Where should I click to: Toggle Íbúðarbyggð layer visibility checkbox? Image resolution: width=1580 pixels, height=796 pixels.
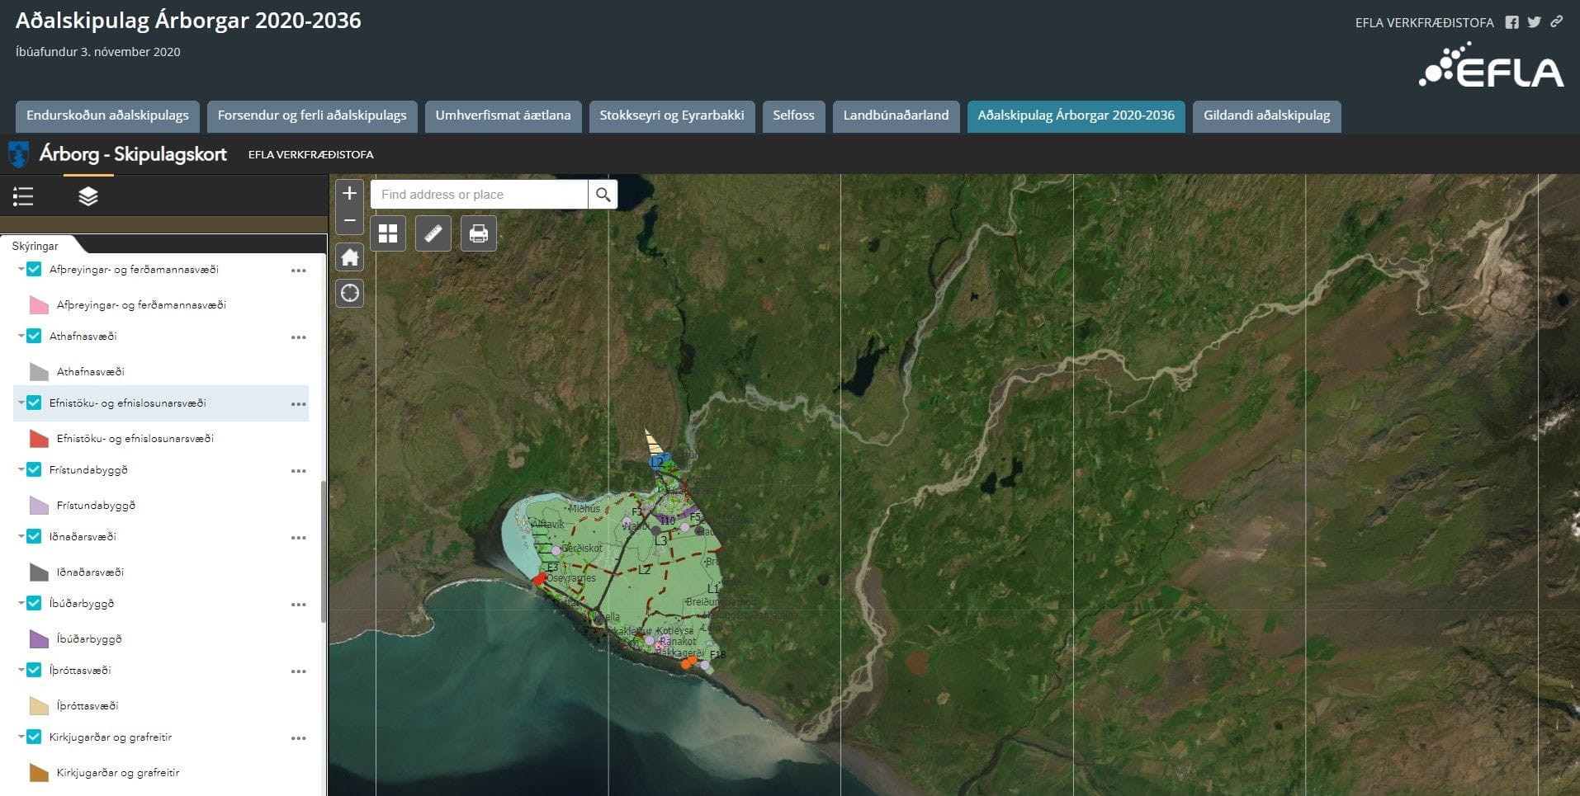[34, 603]
